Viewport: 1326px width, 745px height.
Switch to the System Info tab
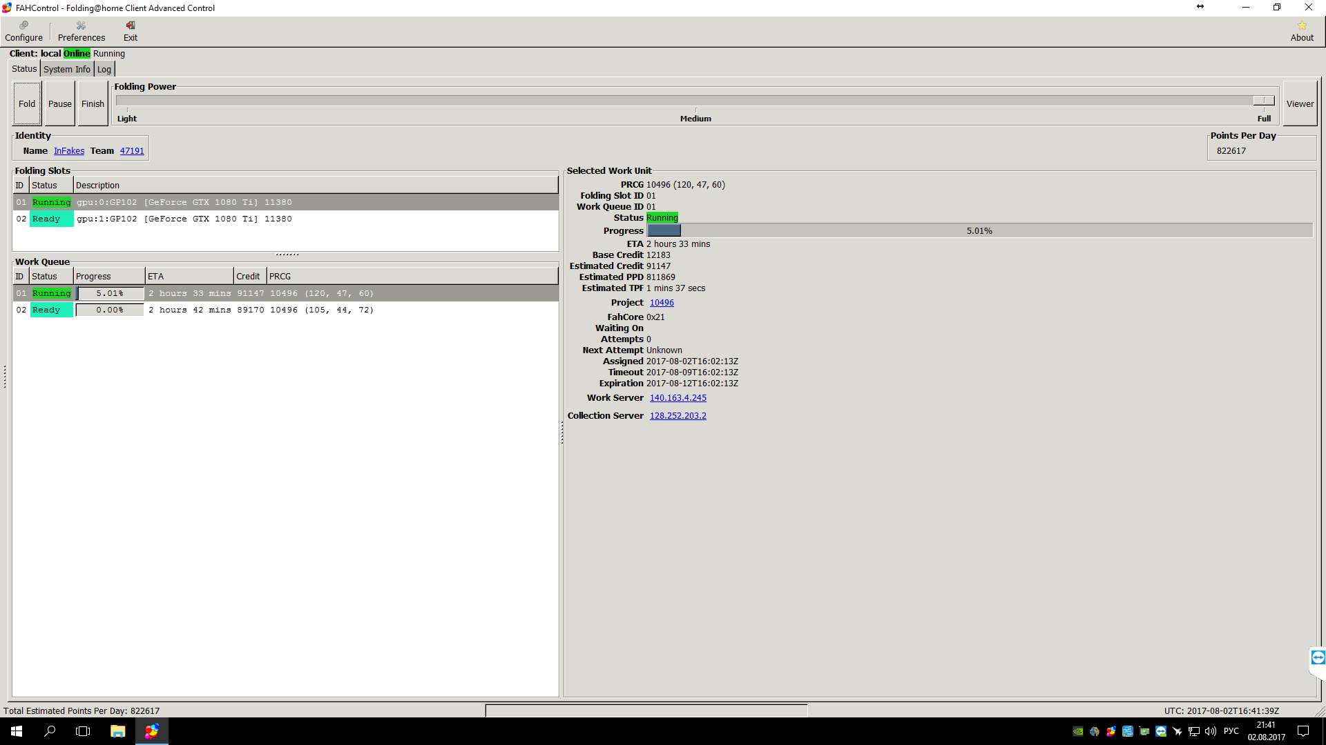point(66,69)
